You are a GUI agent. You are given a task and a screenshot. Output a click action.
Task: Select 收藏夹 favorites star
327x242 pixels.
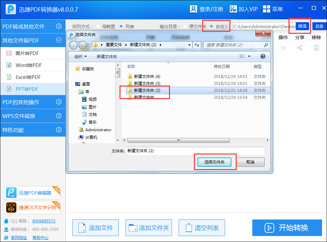(78, 69)
